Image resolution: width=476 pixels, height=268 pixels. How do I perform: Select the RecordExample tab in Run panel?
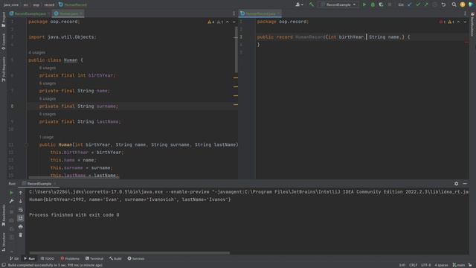(39, 184)
